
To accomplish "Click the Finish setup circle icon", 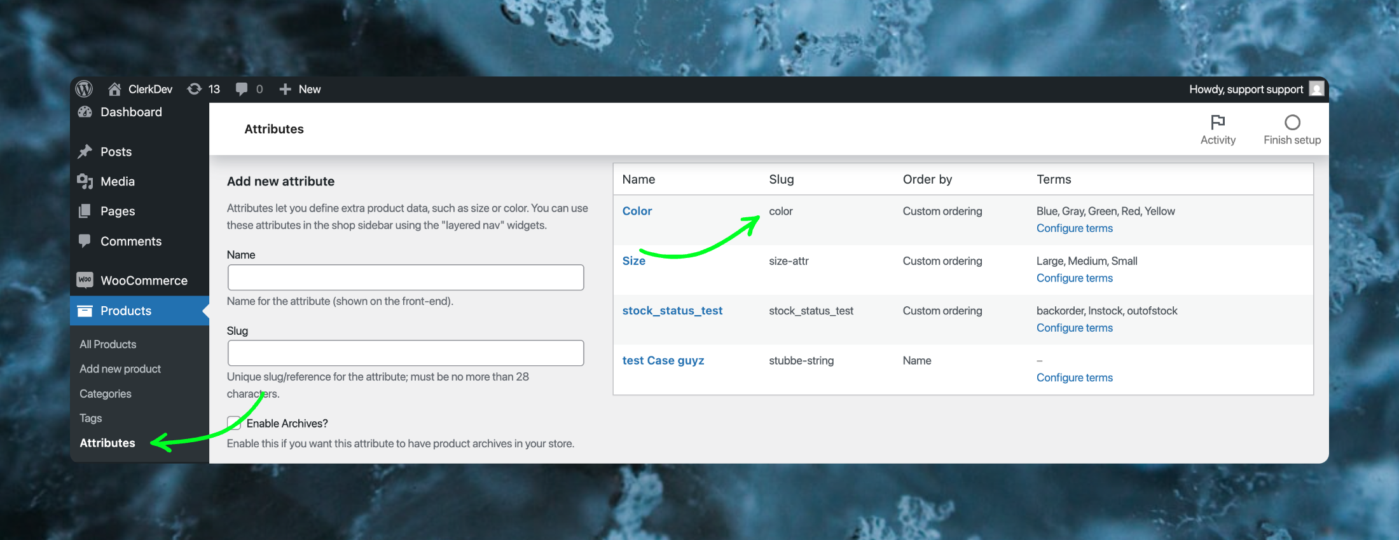I will tap(1292, 122).
